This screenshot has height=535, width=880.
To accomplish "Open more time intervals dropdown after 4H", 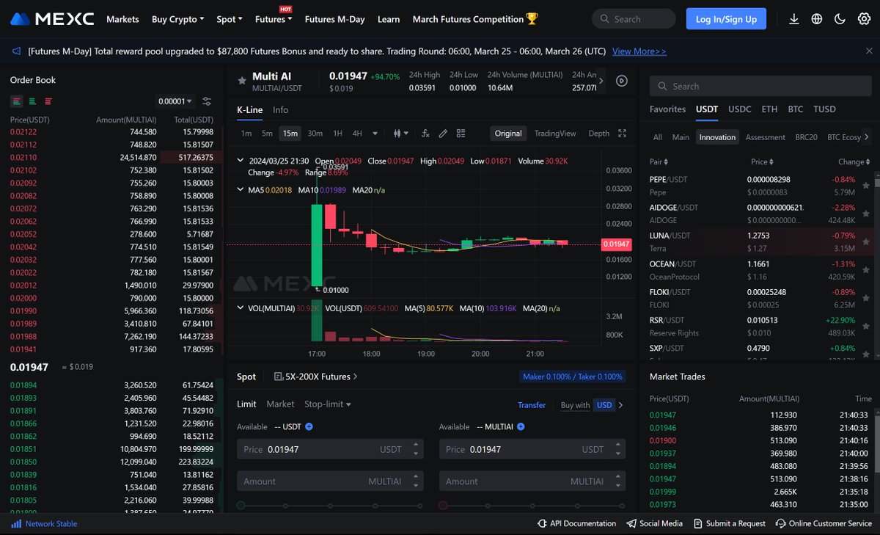I will [375, 134].
